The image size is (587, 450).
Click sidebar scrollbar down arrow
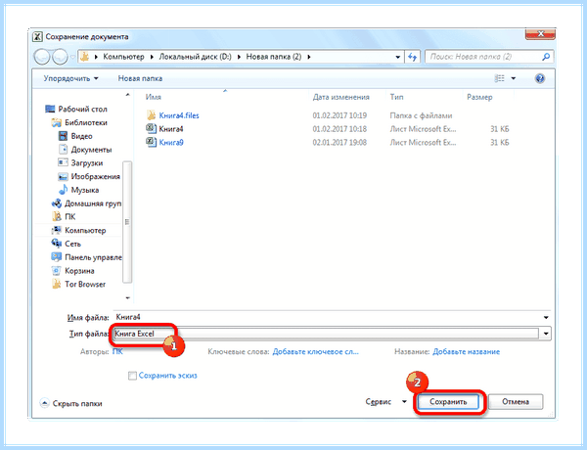tap(127, 297)
